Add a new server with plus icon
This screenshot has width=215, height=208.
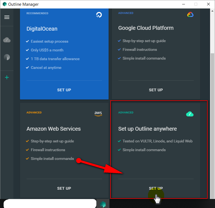click(7, 77)
